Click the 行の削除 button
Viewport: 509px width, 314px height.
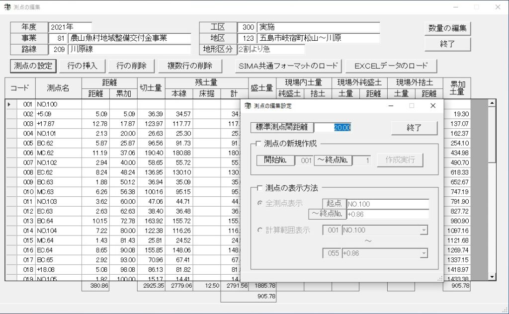131,66
